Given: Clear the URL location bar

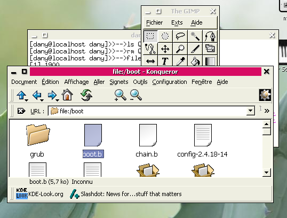Looking at the screenshot, I should (x=21, y=111).
